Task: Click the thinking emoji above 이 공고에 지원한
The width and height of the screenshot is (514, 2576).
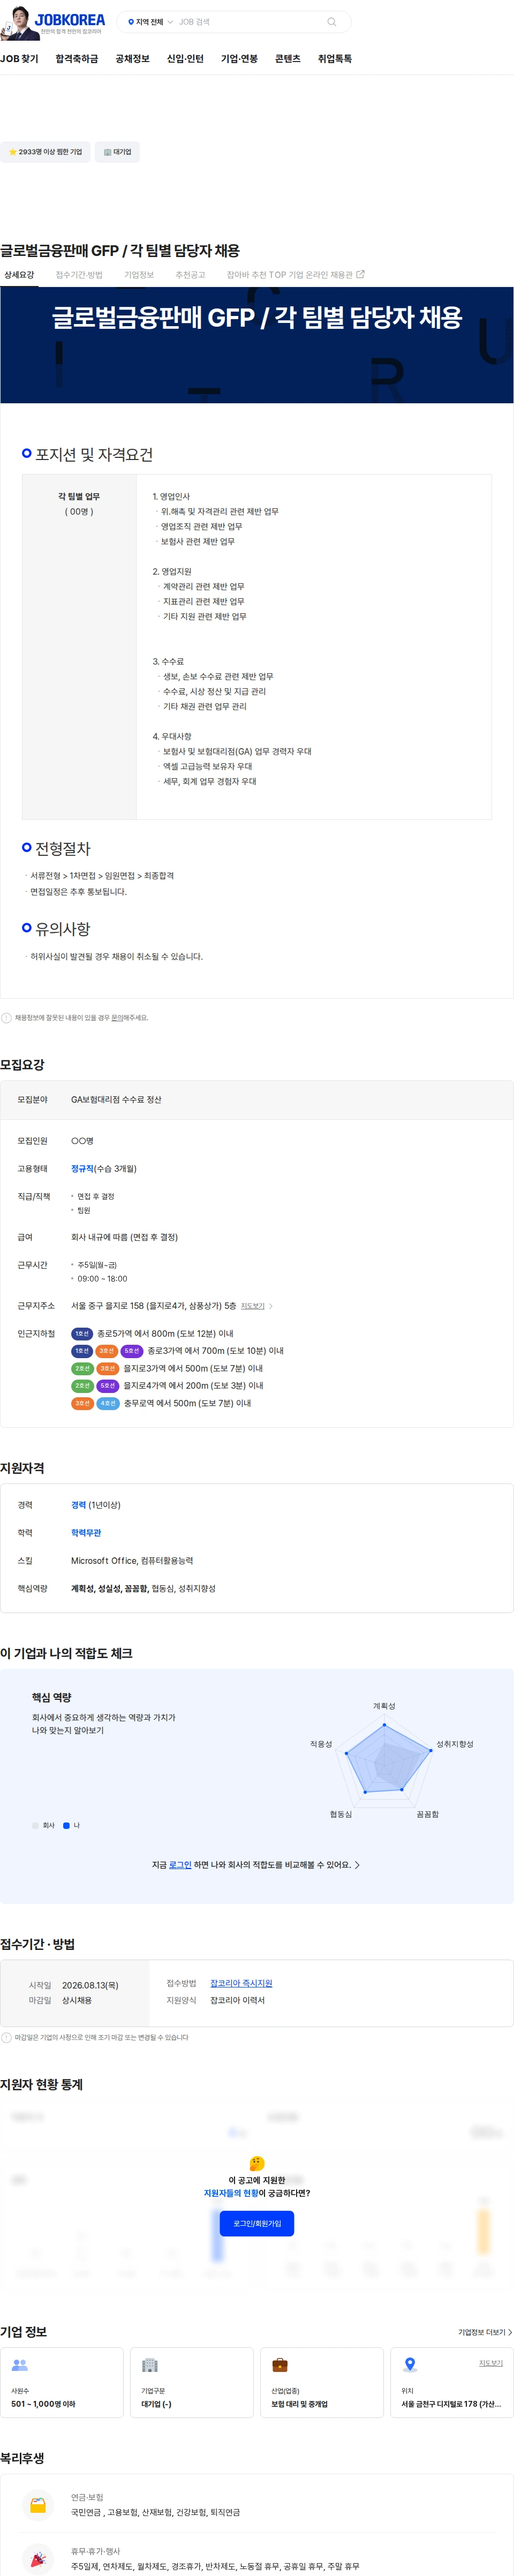Action: tap(257, 2163)
